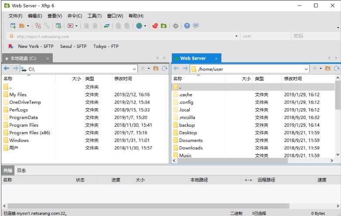Go back in local pane

point(7,68)
